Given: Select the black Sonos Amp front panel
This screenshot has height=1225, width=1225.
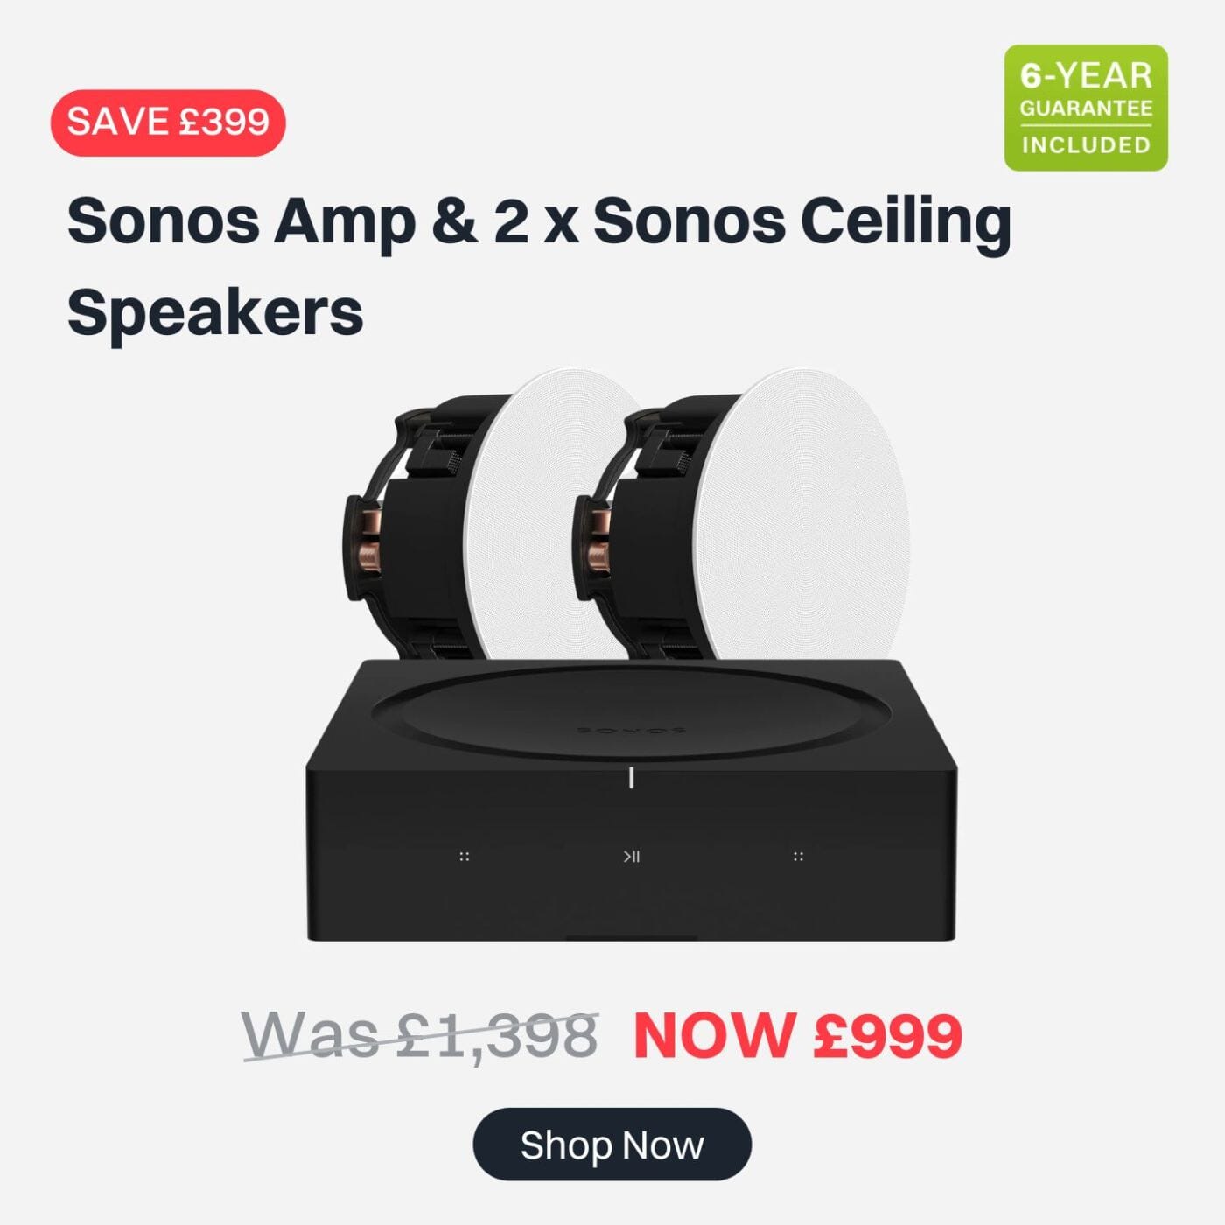Looking at the screenshot, I should 631,853.
